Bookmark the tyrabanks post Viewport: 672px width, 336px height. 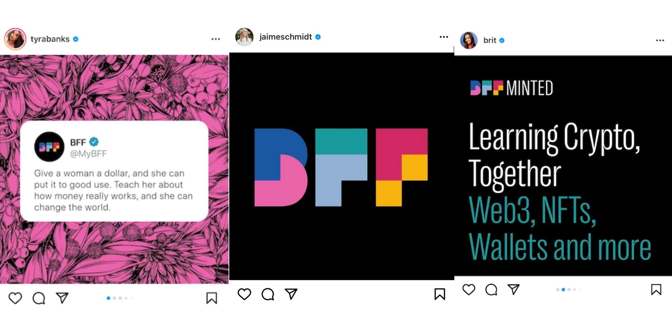[212, 298]
